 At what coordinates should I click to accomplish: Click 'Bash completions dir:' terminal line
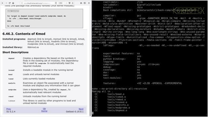tap(149, 10)
